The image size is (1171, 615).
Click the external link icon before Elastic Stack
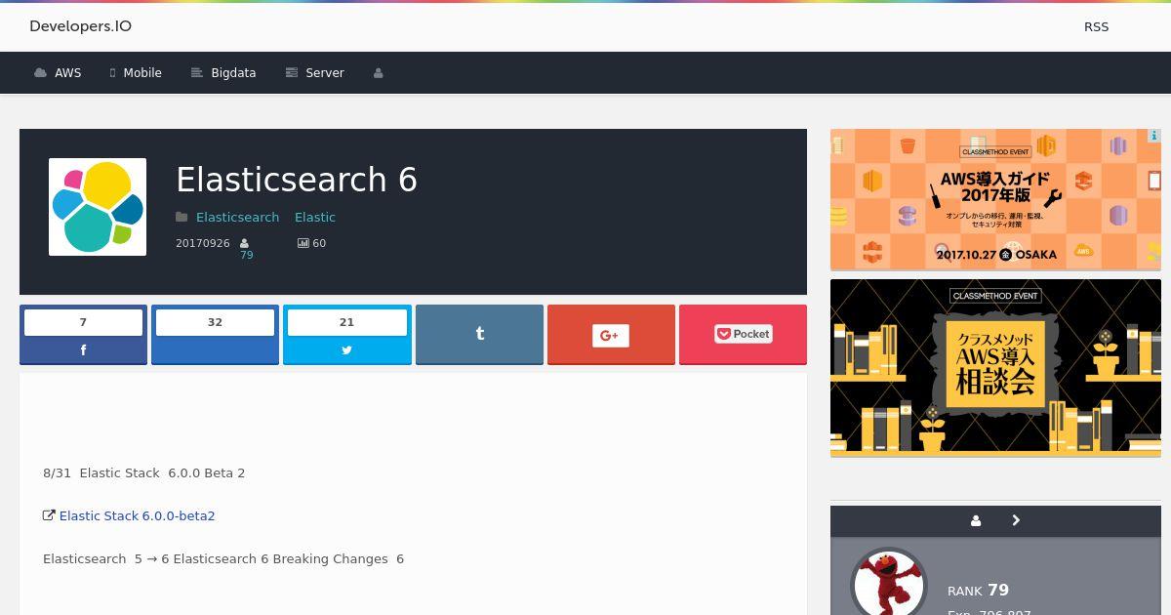pyautogui.click(x=49, y=515)
